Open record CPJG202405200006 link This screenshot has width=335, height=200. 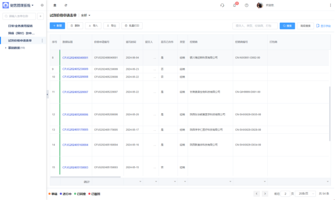point(75,114)
